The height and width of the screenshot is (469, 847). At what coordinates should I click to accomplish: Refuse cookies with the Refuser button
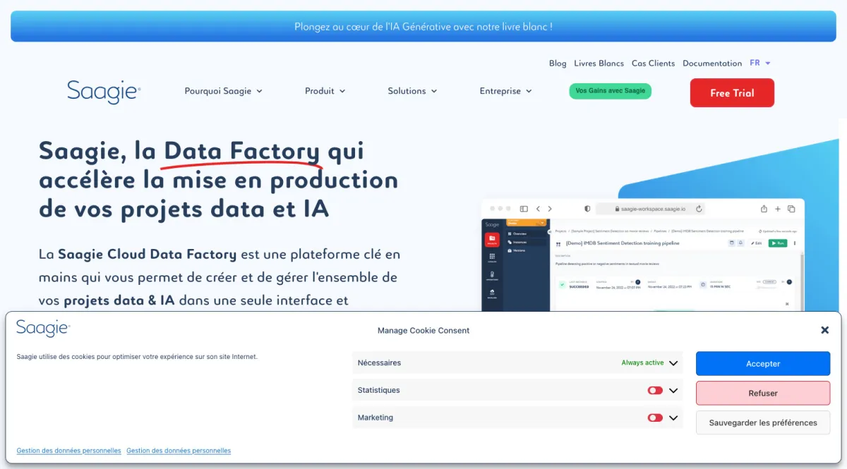click(x=763, y=394)
